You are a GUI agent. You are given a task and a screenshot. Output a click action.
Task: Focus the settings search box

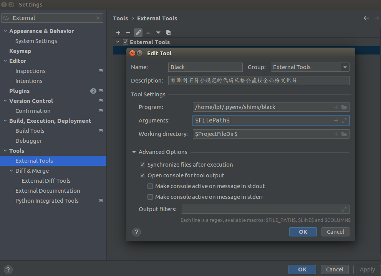click(x=52, y=18)
